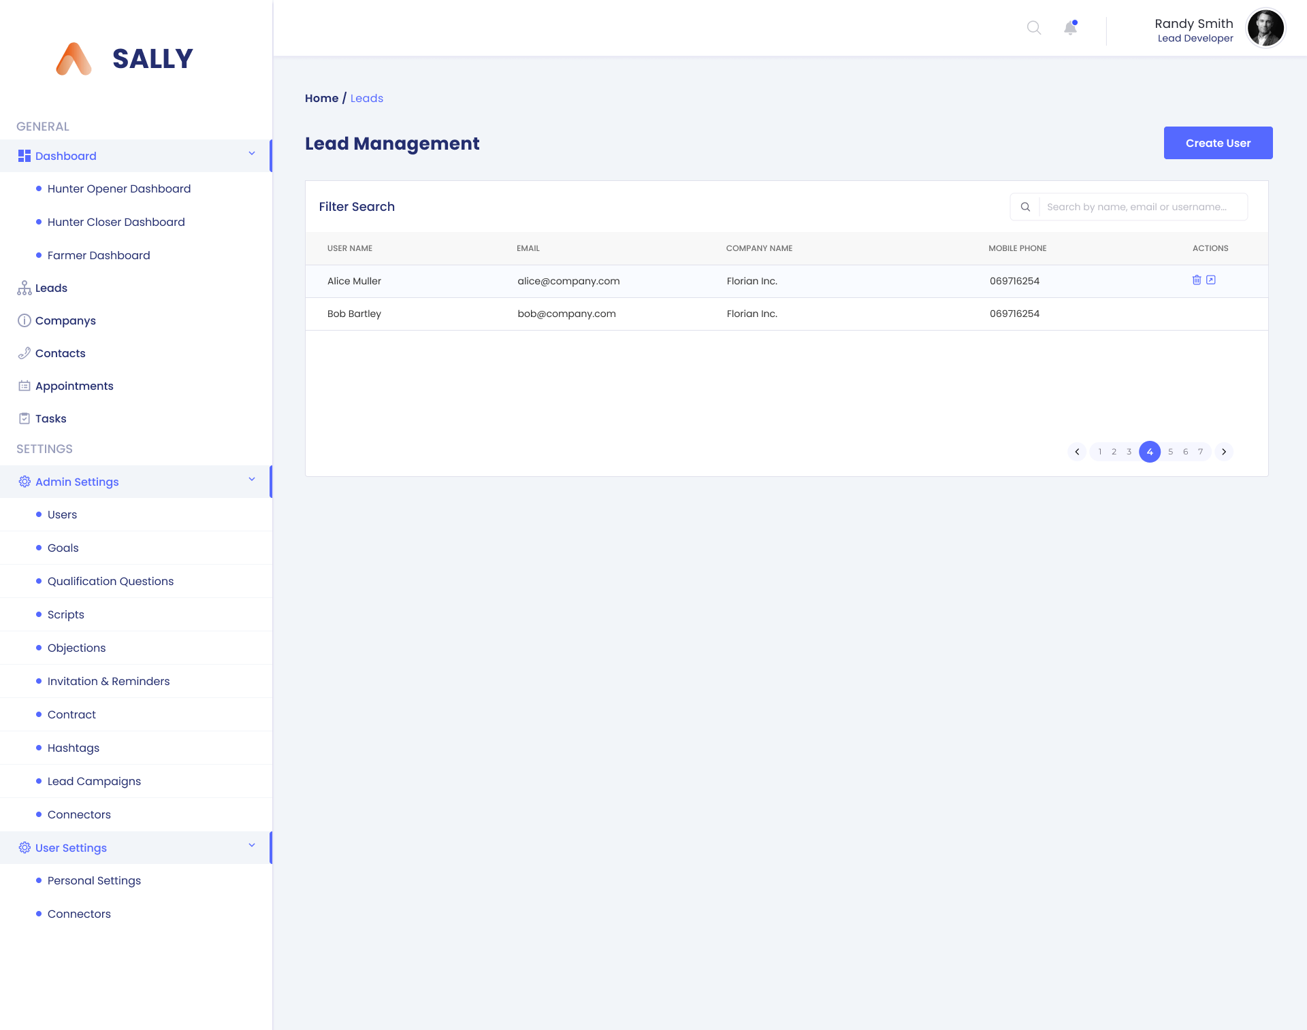Screen dimensions: 1307x1030
Task: Open Goals under Admin Settings
Action: coord(63,548)
